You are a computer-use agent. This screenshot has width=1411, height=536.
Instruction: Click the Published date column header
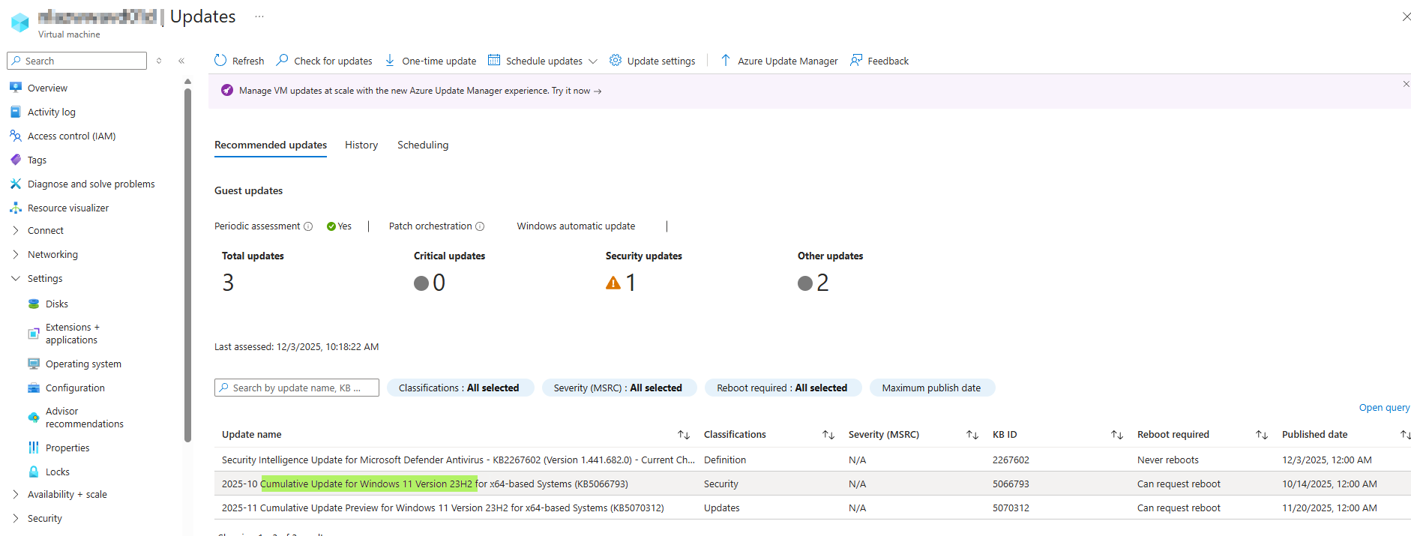click(1314, 434)
